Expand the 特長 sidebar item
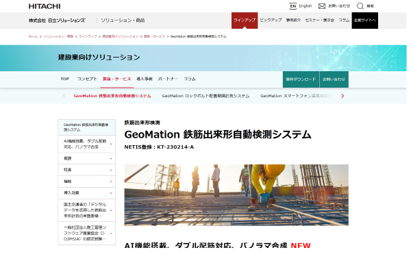The image size is (411, 274). pyautogui.click(x=86, y=169)
